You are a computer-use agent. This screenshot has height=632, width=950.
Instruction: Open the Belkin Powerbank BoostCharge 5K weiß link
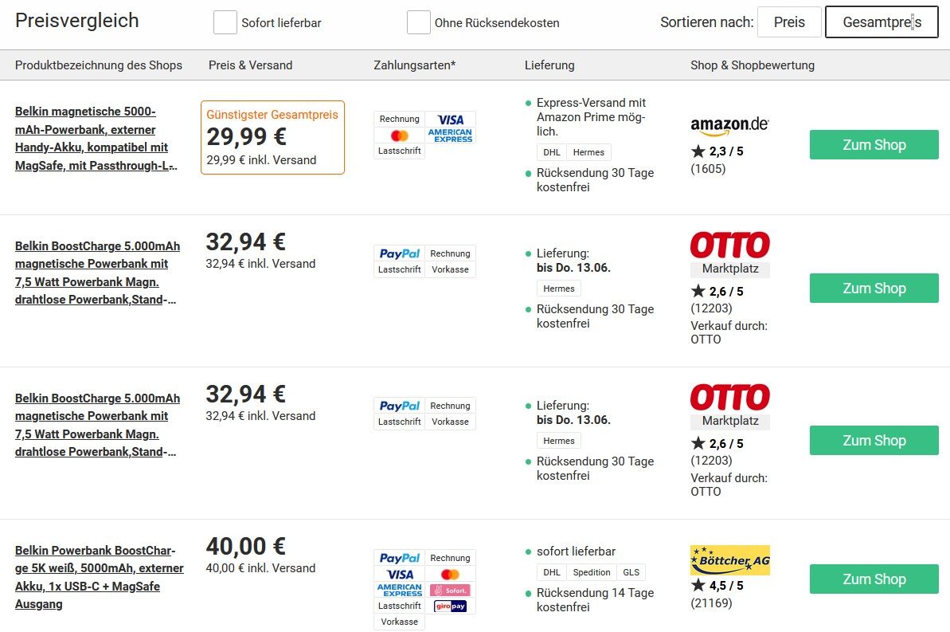[x=99, y=578]
